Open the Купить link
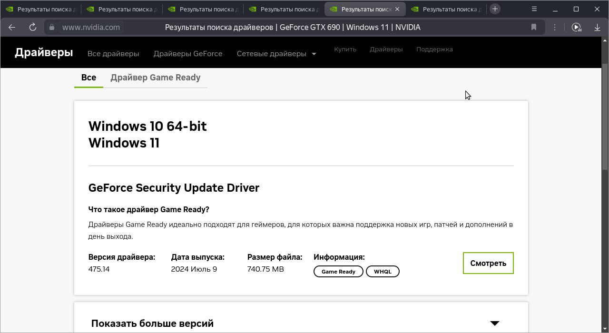 [x=345, y=49]
